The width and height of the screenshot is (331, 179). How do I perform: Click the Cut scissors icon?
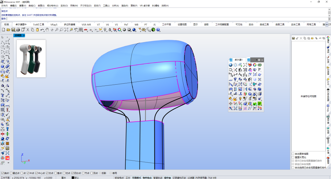tap(28, 30)
